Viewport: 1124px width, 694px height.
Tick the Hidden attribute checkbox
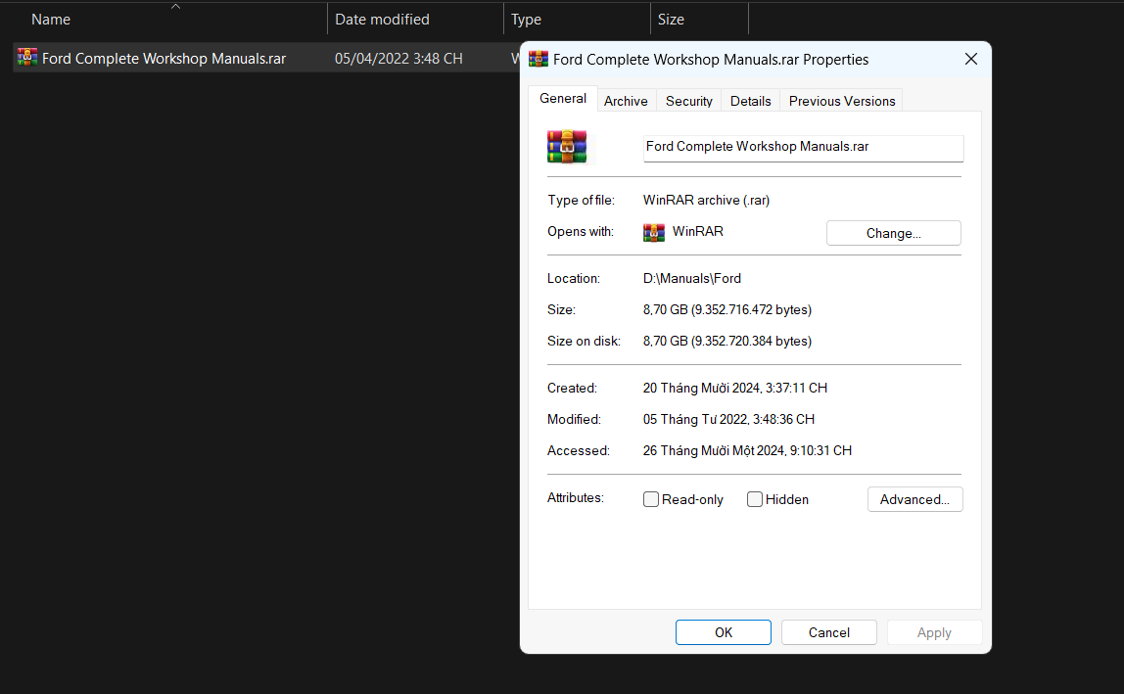(x=755, y=499)
